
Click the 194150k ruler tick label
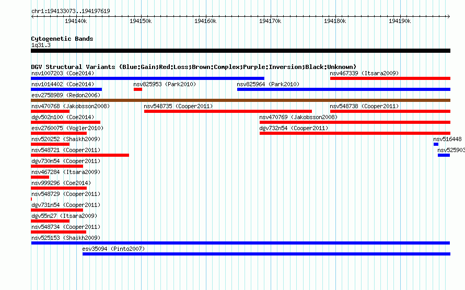tap(141, 21)
